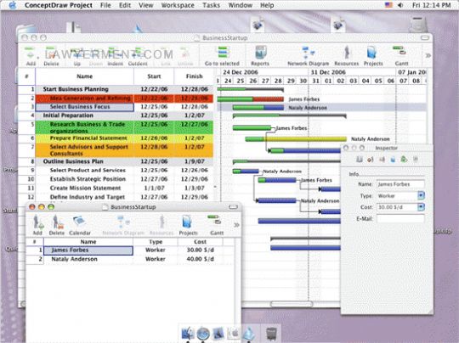Click the Type column header in resources
Screen dimensions: 459x343
(x=156, y=242)
